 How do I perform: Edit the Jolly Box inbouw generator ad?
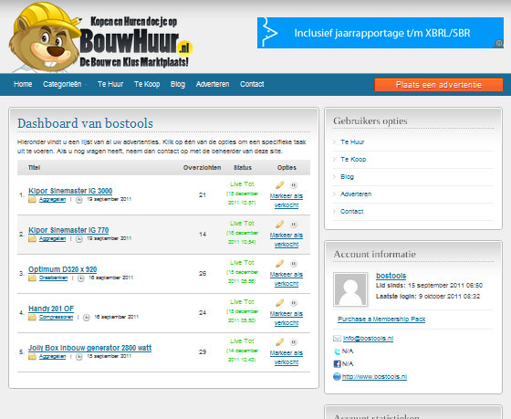coord(279,342)
